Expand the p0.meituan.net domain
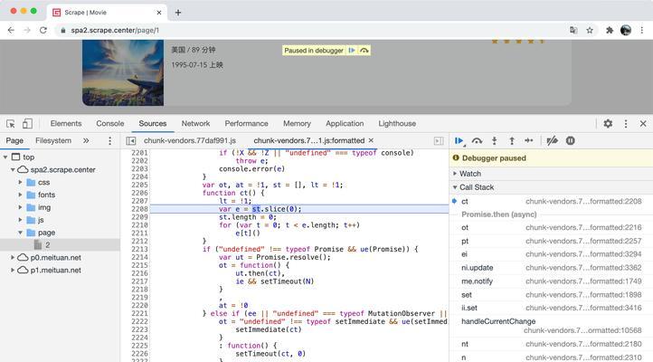Image resolution: width=653 pixels, height=362 pixels. point(13,257)
